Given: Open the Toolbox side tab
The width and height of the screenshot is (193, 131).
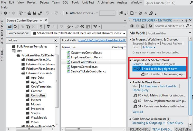Looking at the screenshot, I should (2, 54).
